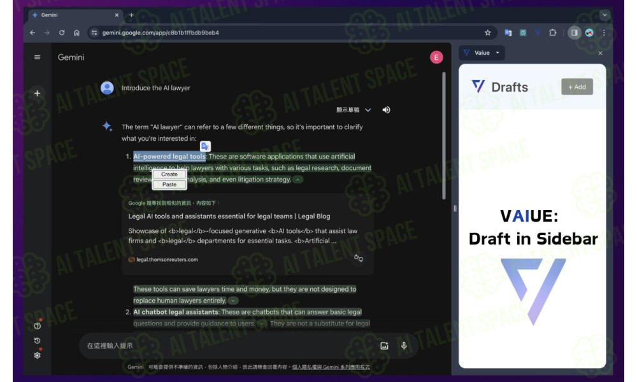Open activity history icon in sidebar
Screen dimensions: 637x382
38,341
